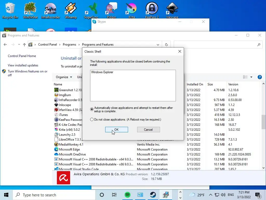Open the Windows Start menu
The height and width of the screenshot is (200, 266).
pyautogui.click(x=6, y=195)
